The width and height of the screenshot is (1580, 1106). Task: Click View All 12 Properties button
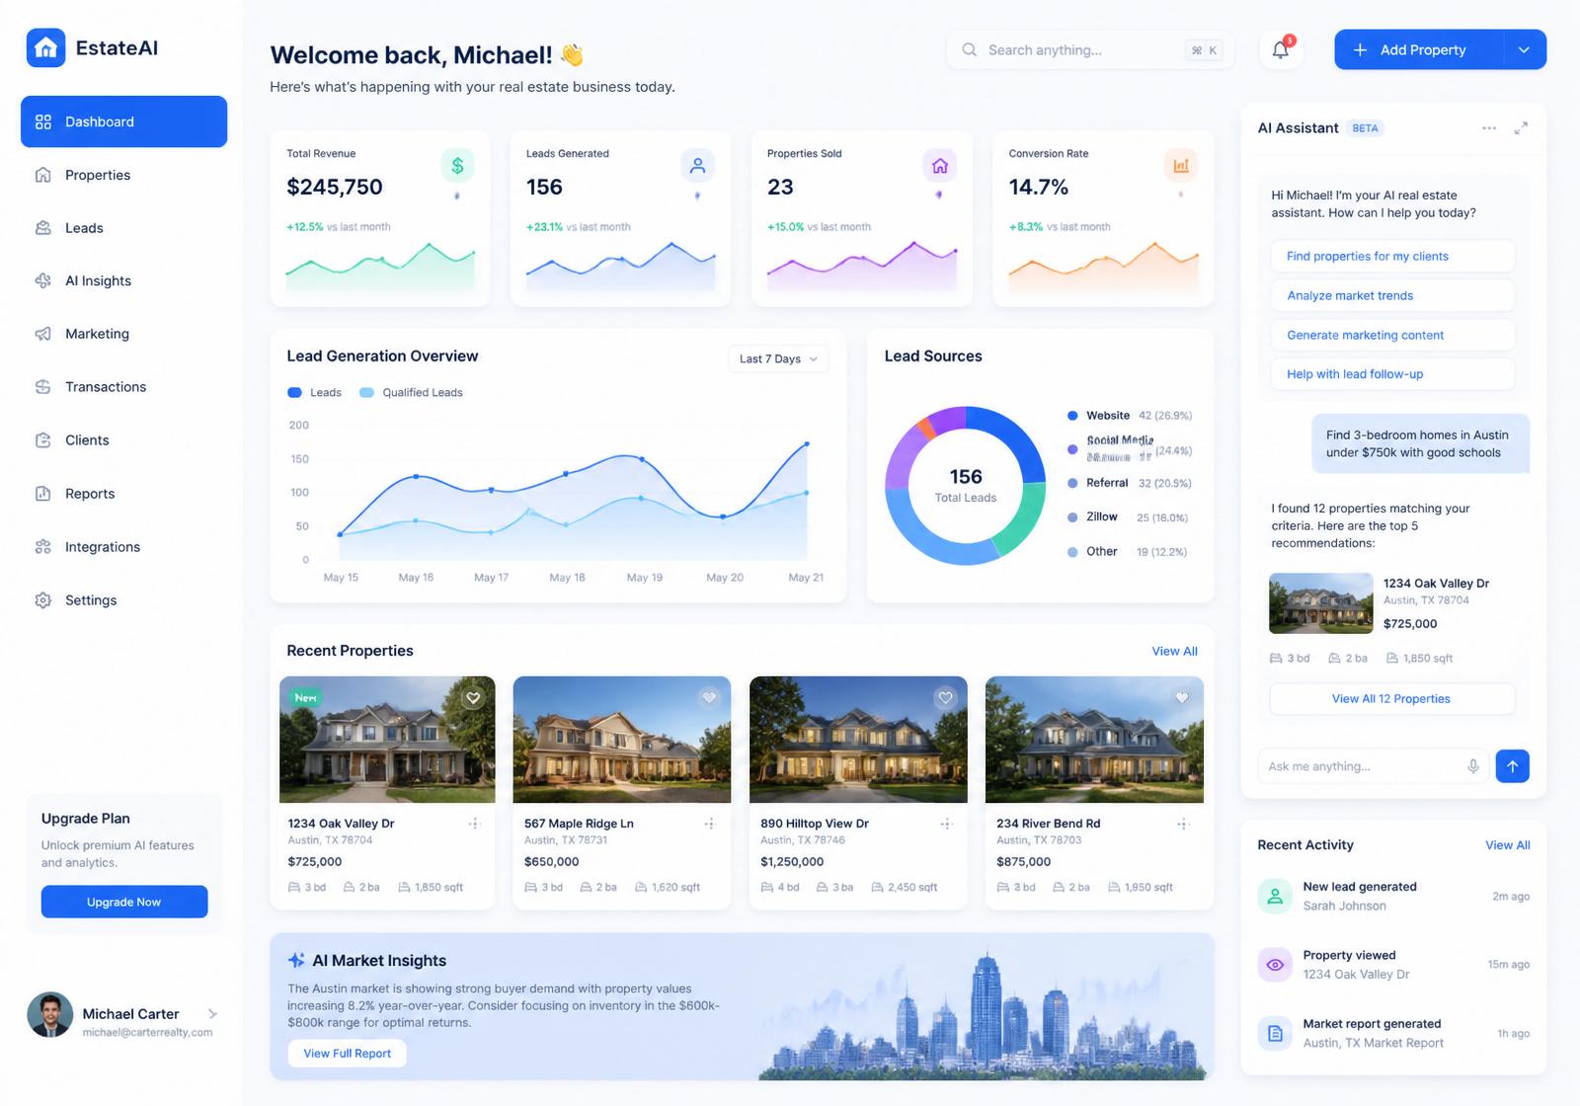tap(1391, 699)
